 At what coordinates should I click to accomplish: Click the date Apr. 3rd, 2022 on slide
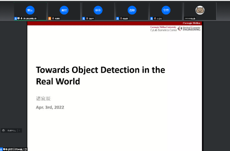[x=50, y=107]
